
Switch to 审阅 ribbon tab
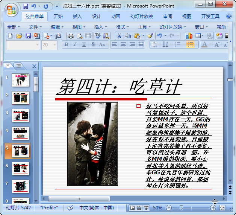pyautogui.click(x=168, y=16)
